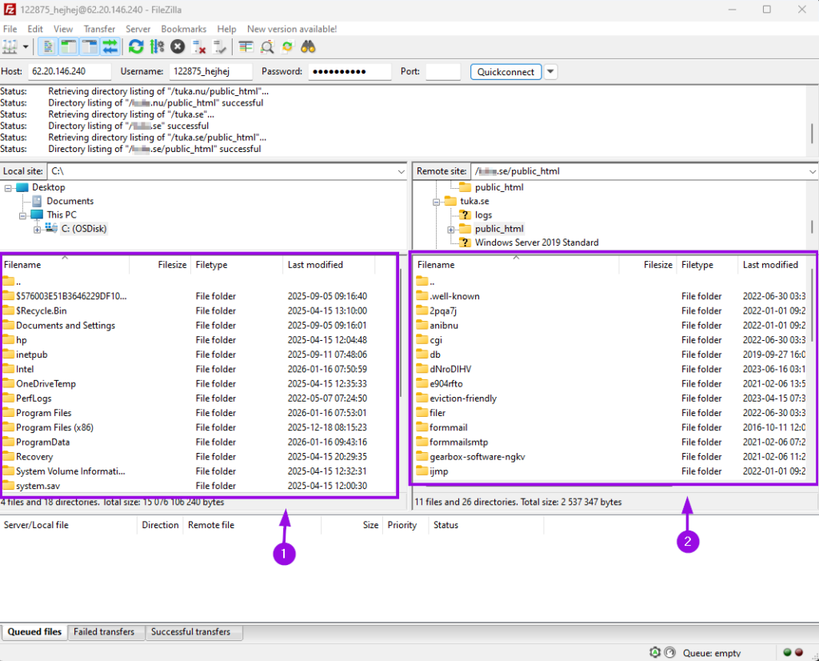Screen dimensions: 819x661
Task: Open the Transfer menu
Action: click(99, 29)
